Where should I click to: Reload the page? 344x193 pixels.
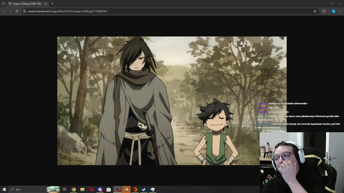point(17,11)
